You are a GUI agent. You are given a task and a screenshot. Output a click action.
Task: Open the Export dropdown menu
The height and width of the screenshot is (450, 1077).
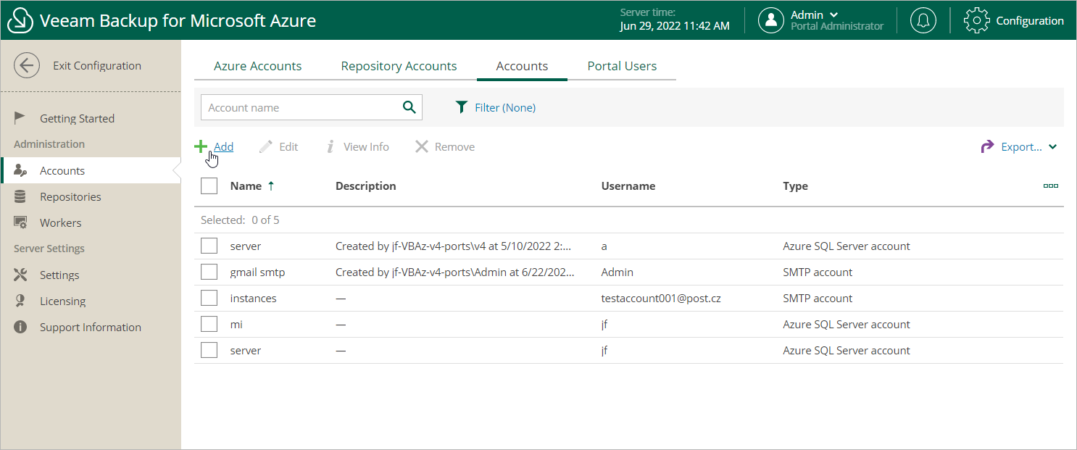point(1019,146)
